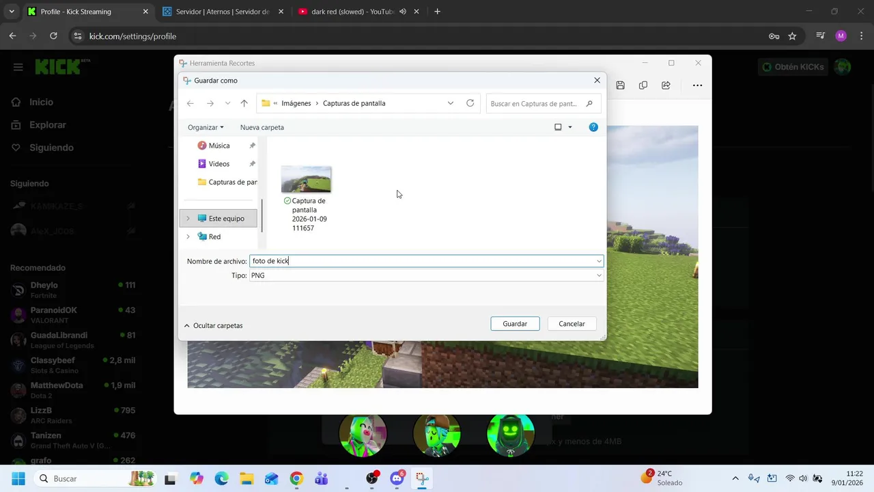
Task: Open Microsoft Edge from the taskbar
Action: [221, 478]
